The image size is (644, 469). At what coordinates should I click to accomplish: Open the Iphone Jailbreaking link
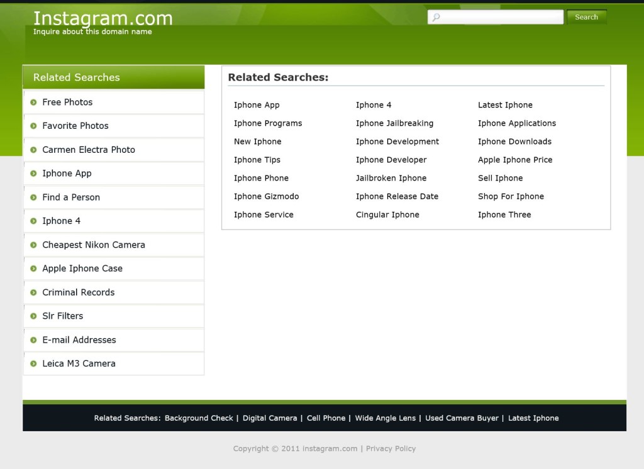point(394,123)
